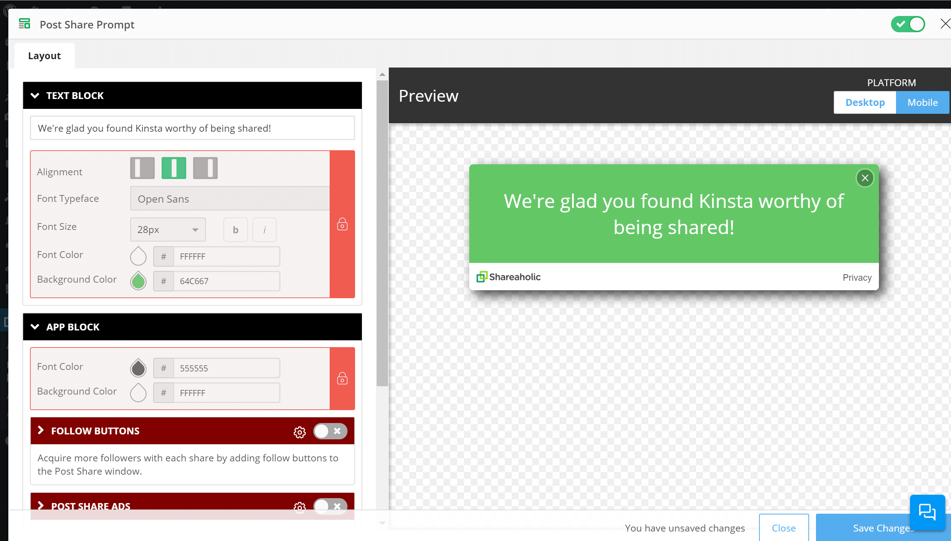This screenshot has width=951, height=541.
Task: Edit the text block message input field
Action: (193, 128)
